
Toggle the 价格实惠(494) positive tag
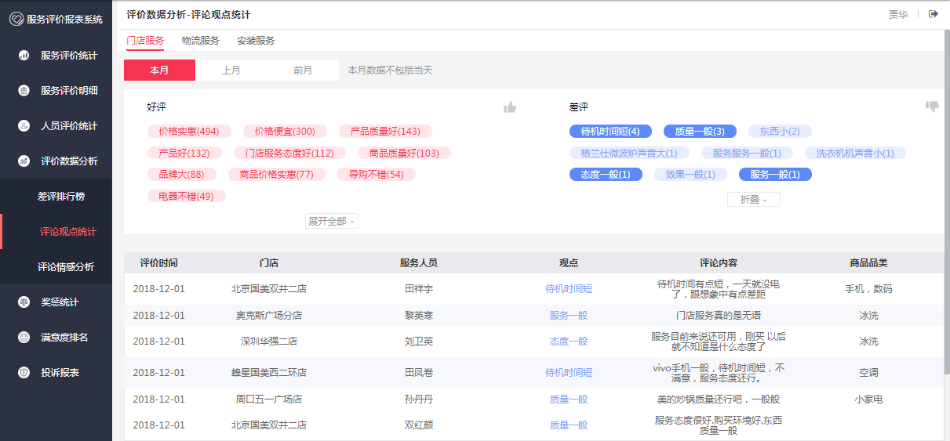tap(188, 132)
